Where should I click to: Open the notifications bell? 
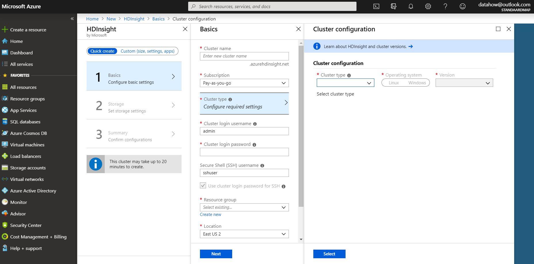pyautogui.click(x=411, y=6)
